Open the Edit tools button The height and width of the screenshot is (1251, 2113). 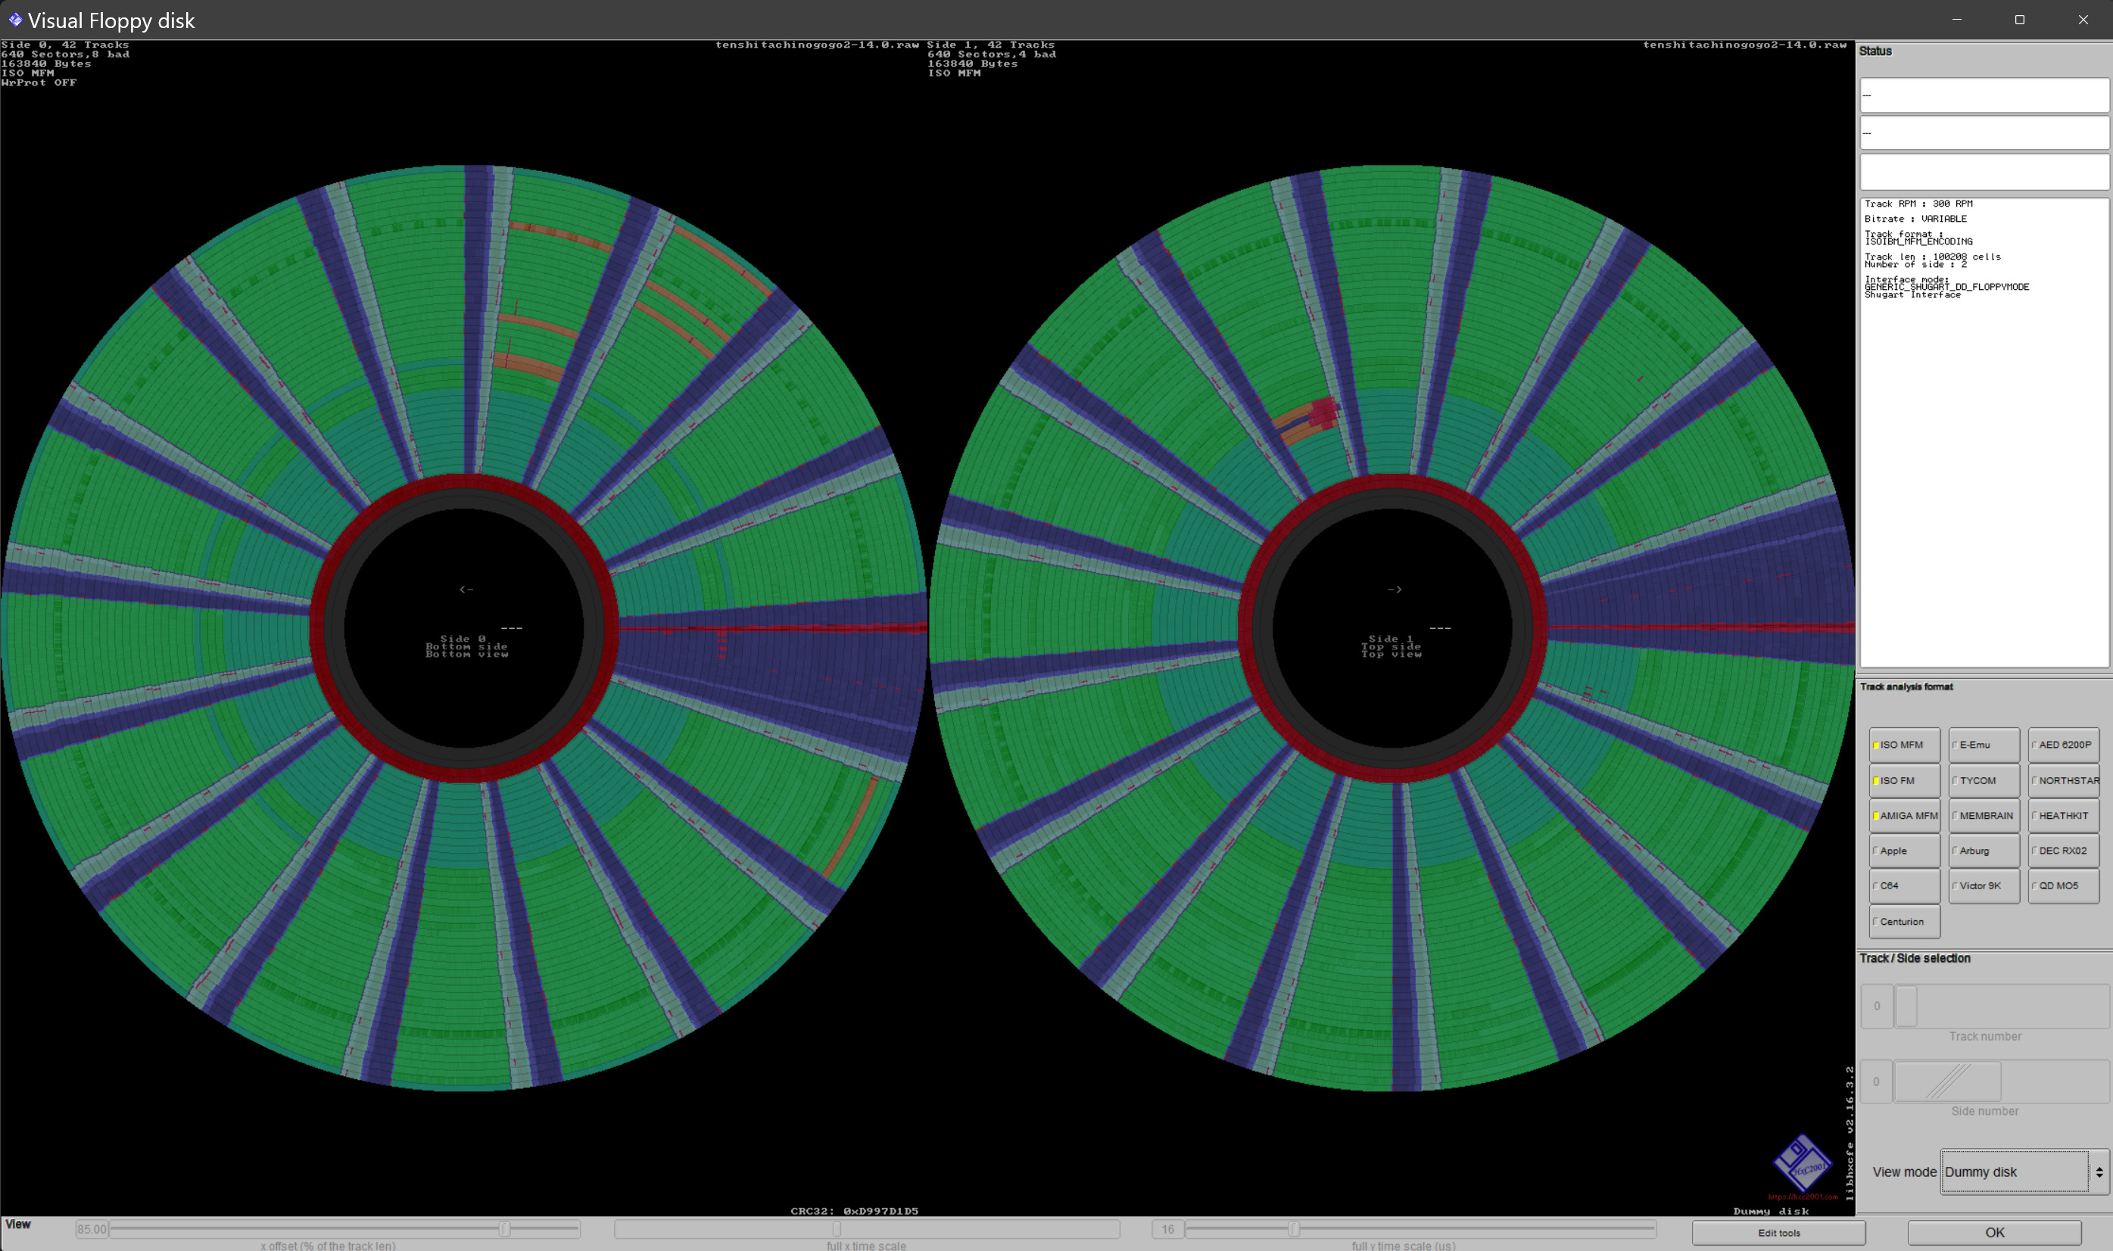tap(1778, 1232)
